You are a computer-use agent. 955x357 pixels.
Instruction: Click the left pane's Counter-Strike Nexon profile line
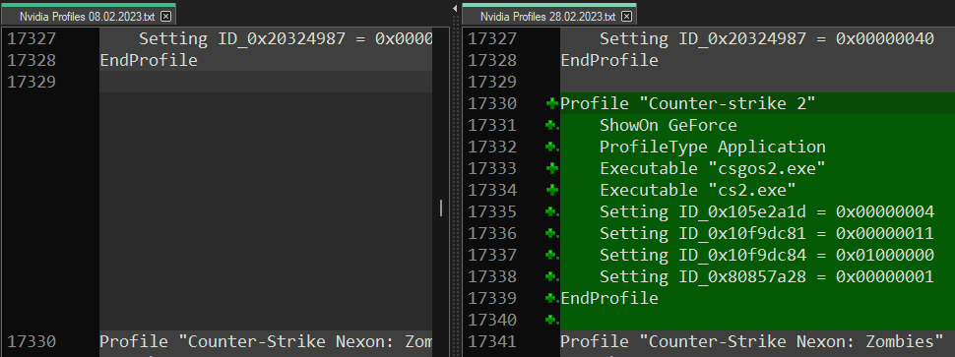[x=266, y=341]
